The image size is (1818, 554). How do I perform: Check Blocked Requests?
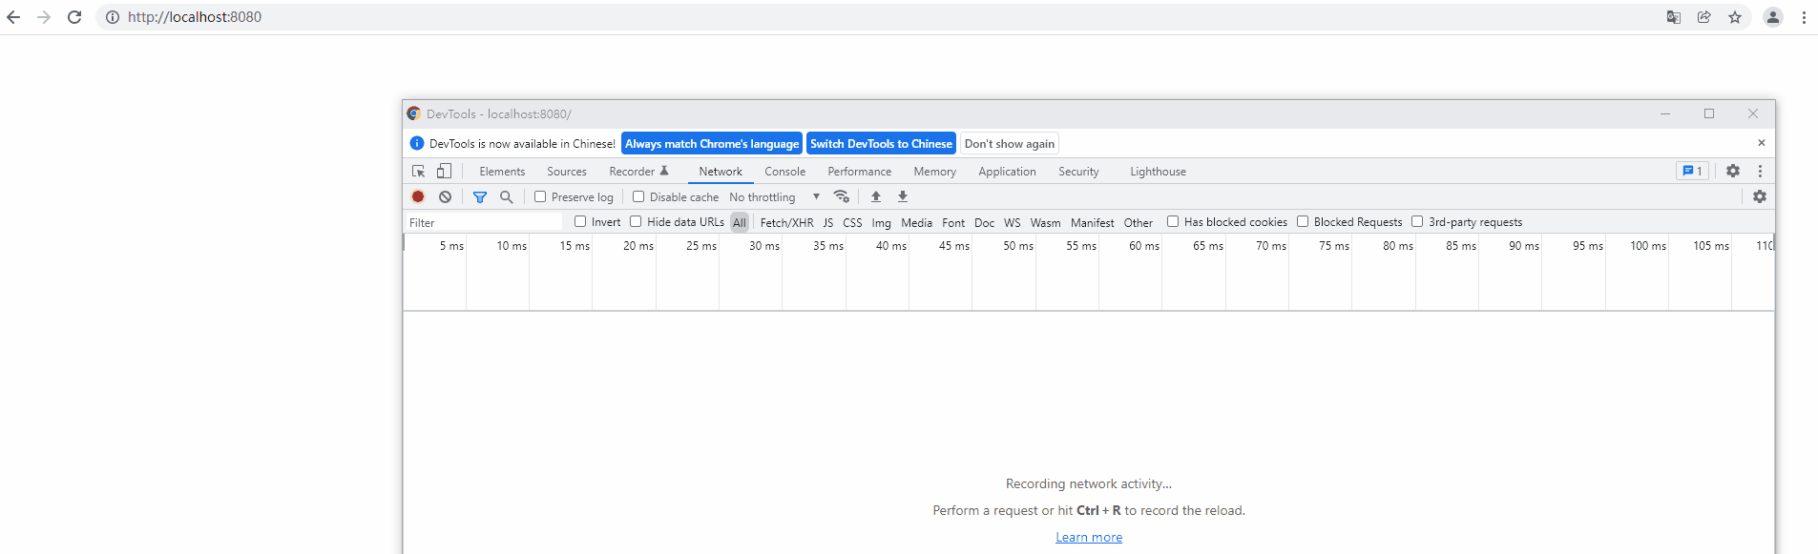[1303, 221]
